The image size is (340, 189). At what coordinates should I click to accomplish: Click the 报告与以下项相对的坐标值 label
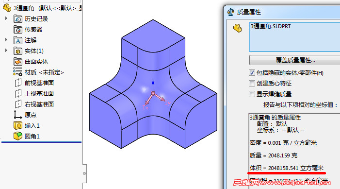300,105
